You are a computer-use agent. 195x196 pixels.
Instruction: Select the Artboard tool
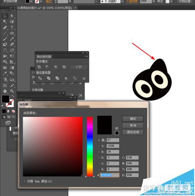point(5,85)
